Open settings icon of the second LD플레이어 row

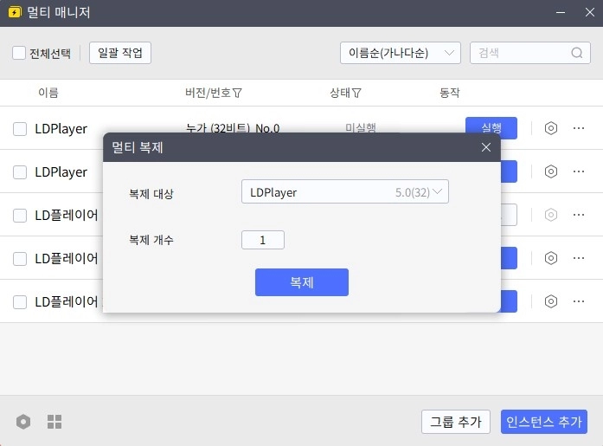pos(551,258)
